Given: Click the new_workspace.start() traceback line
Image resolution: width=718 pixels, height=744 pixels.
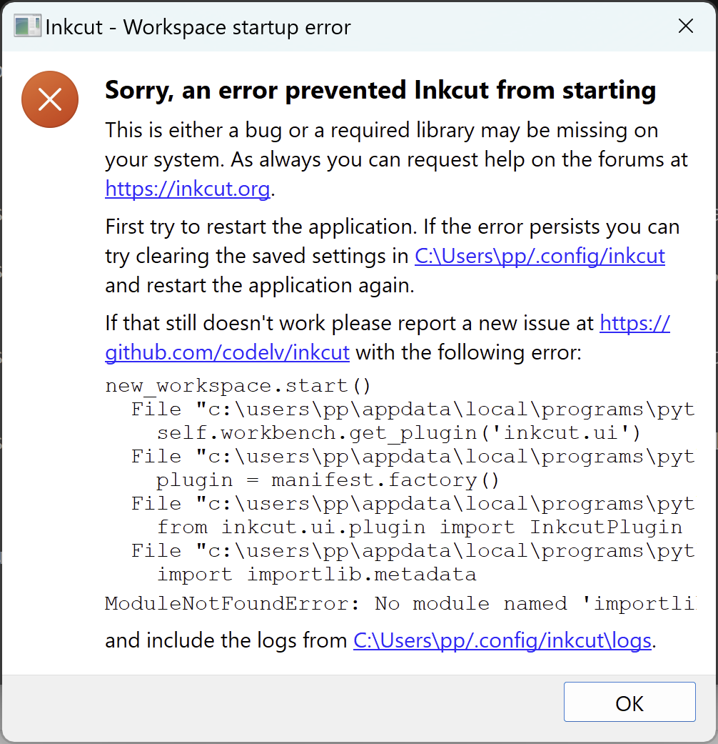Looking at the screenshot, I should click(x=238, y=386).
